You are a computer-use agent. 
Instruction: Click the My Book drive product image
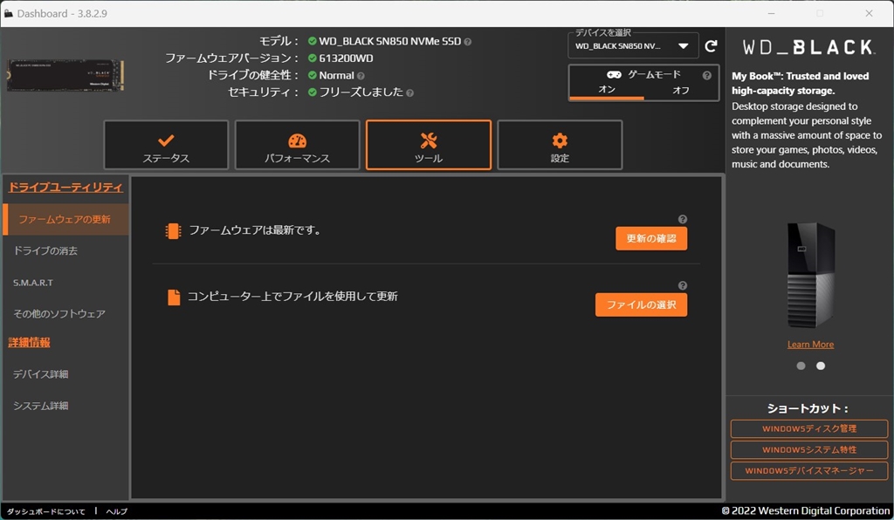tap(810, 275)
